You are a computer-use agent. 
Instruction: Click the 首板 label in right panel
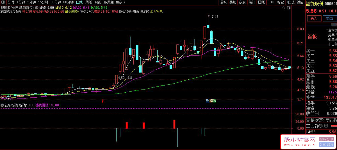coord(312,37)
